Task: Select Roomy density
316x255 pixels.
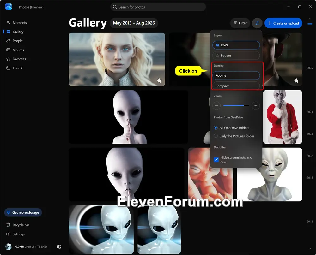Action: tap(236, 75)
